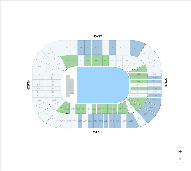
Task: Select section S20 on the south side
Action: pyautogui.click(x=155, y=95)
